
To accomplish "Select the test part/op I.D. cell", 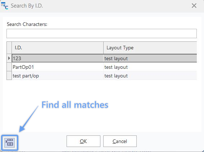I will tap(58, 76).
